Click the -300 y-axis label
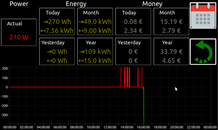Viewport: 218px width, 130px height. tap(4, 115)
